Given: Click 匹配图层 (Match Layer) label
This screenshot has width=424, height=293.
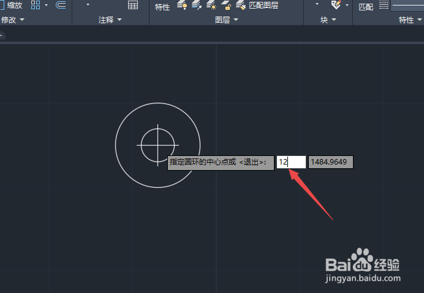Looking at the screenshot, I should tap(263, 5).
